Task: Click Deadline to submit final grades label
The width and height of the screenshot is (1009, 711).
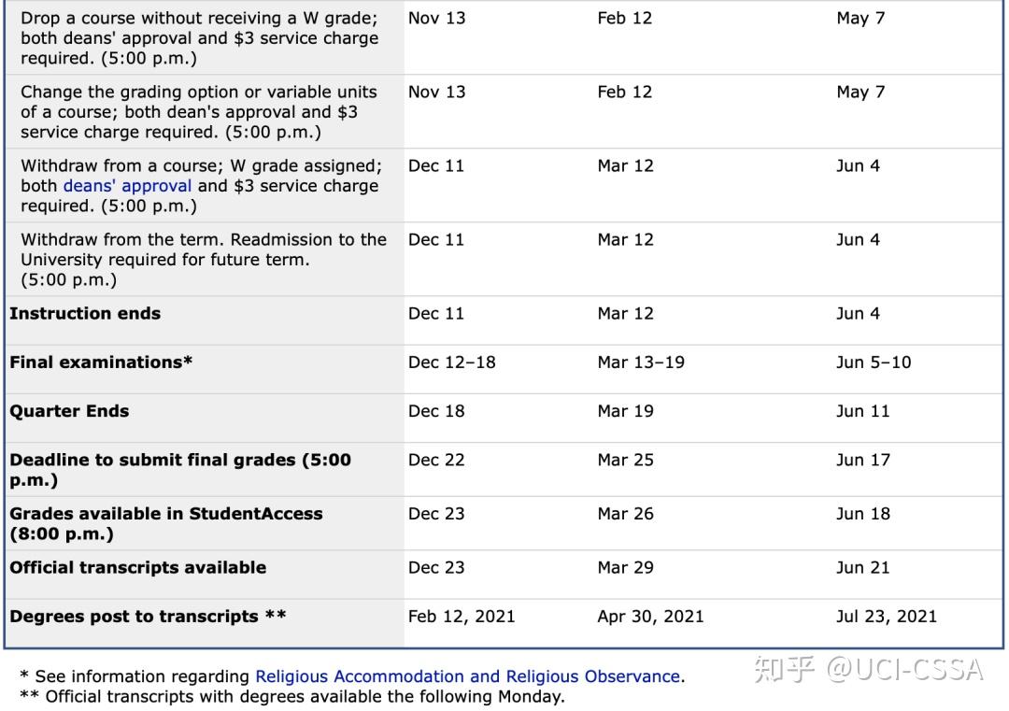Action: [x=180, y=470]
